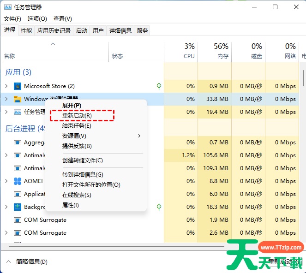Click the Task Manager title bar icon
Viewport: 306px width, 273px height.
click(x=7, y=7)
